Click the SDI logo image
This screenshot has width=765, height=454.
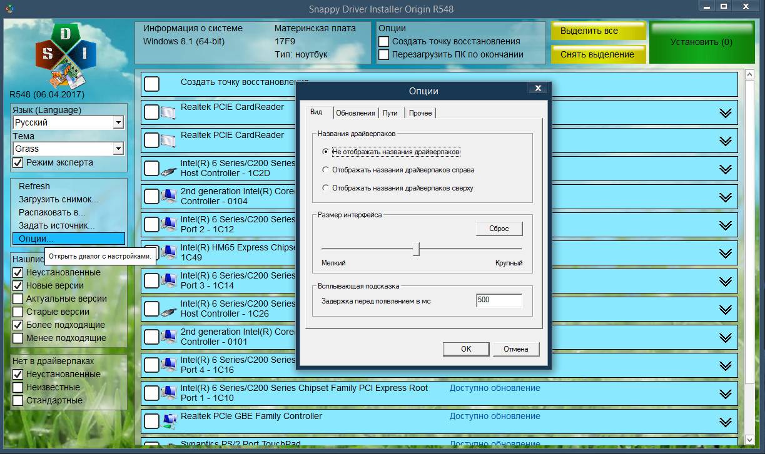click(x=65, y=55)
